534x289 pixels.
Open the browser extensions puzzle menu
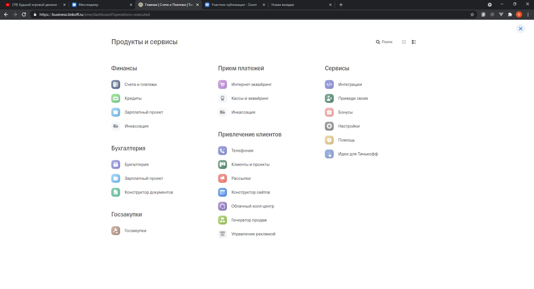[x=510, y=14]
